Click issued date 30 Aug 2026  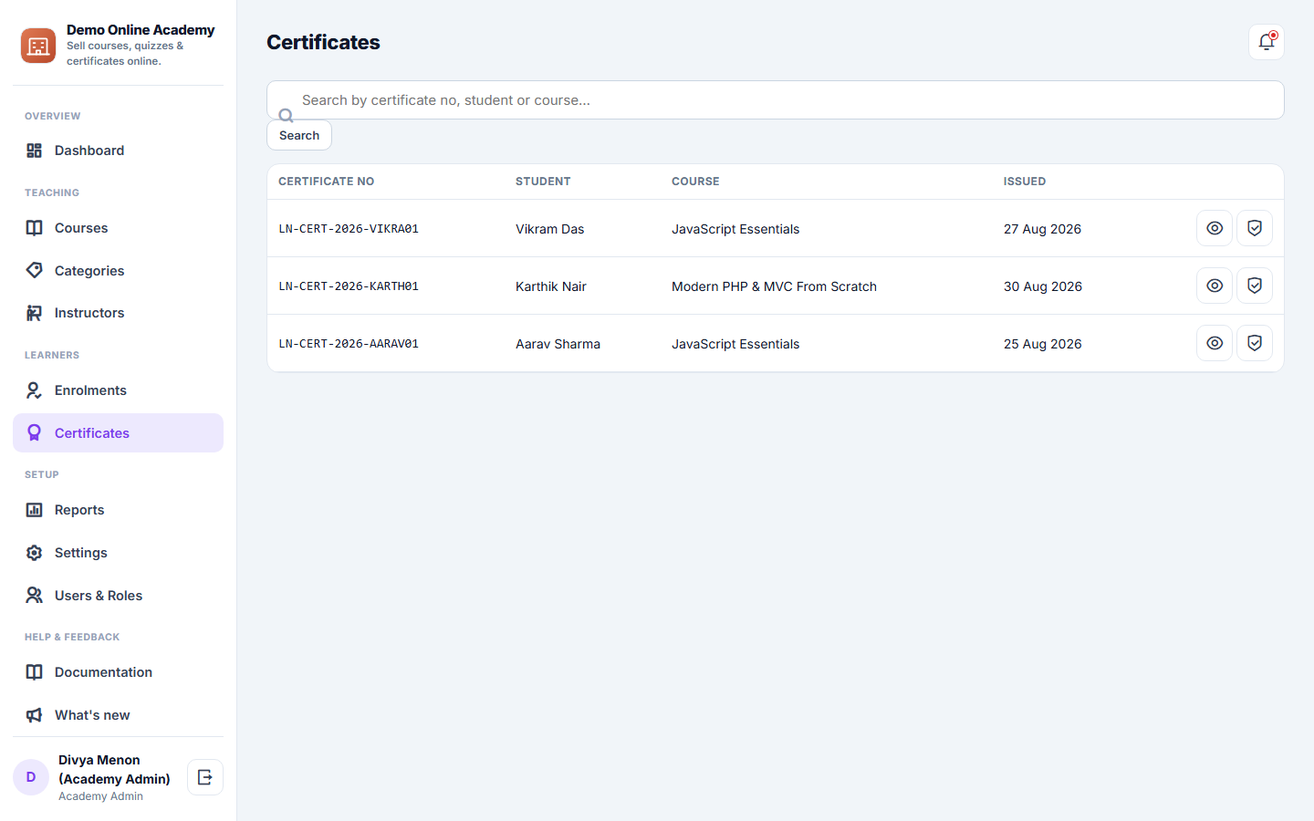(x=1043, y=286)
